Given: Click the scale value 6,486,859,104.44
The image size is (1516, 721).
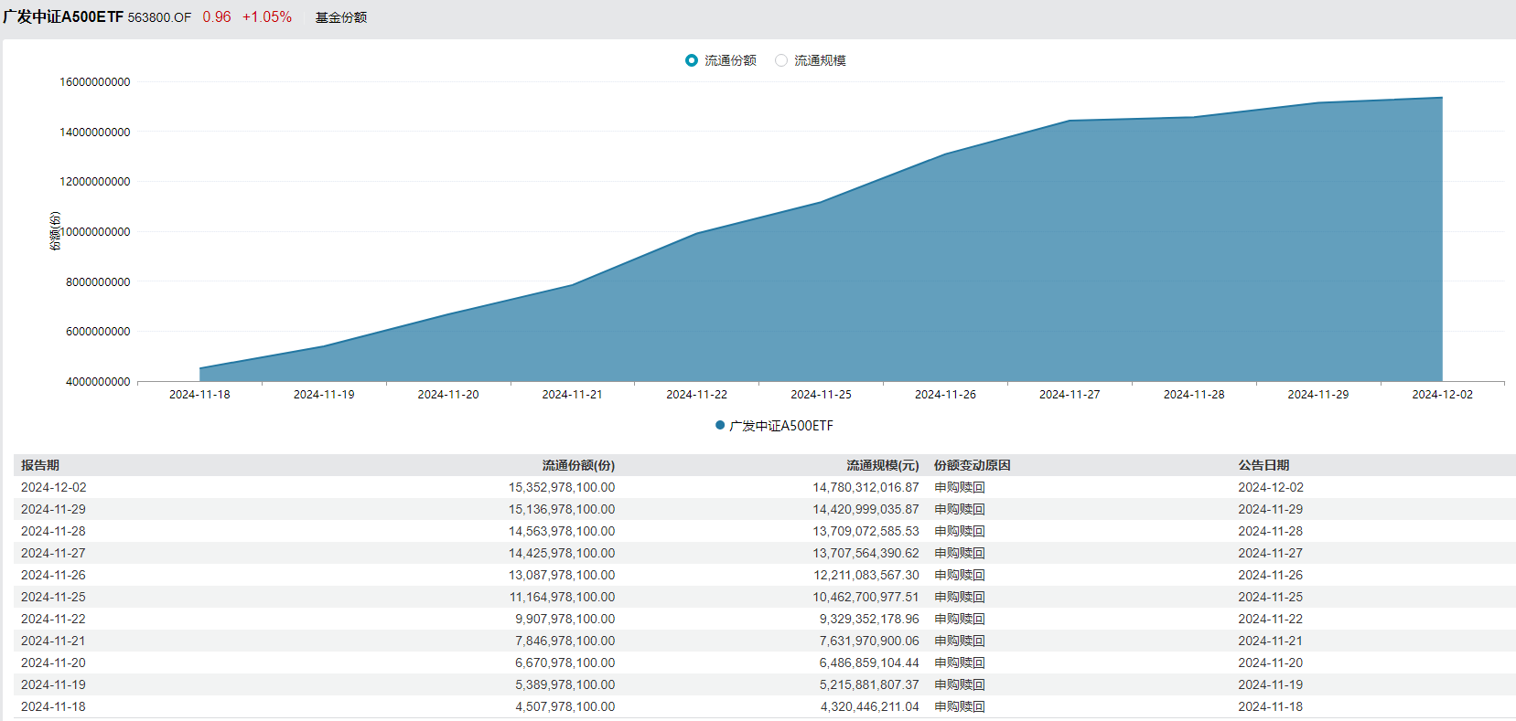Looking at the screenshot, I should pyautogui.click(x=869, y=663).
